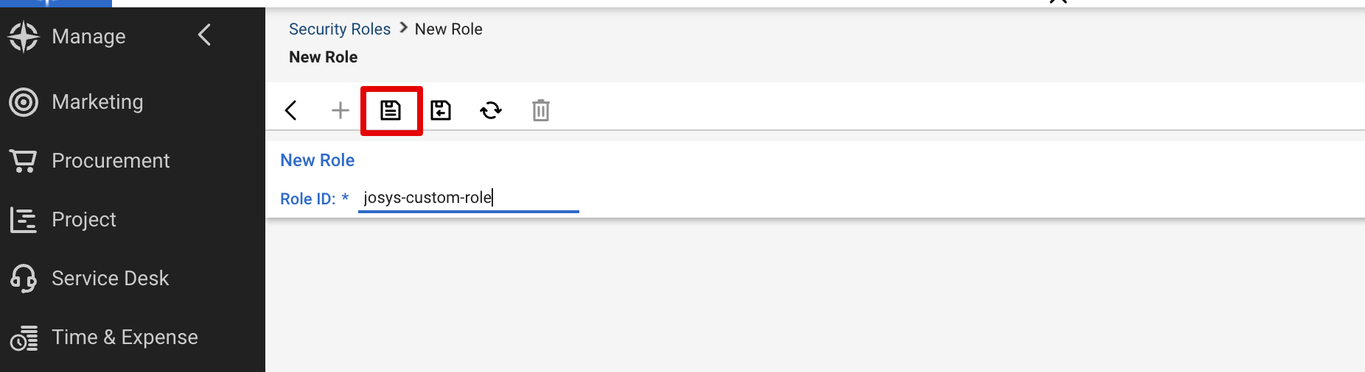Follow the Security Roles breadcrumb link
The height and width of the screenshot is (372, 1365).
point(339,29)
